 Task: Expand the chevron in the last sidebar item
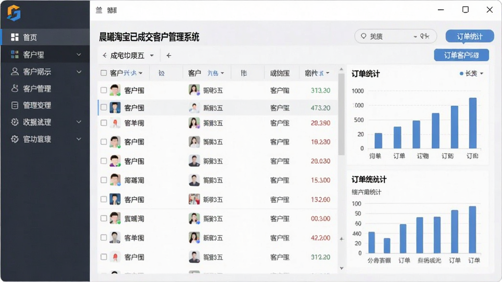79,139
